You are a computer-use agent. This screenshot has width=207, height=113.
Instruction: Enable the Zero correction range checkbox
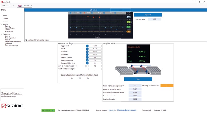(x=86, y=66)
